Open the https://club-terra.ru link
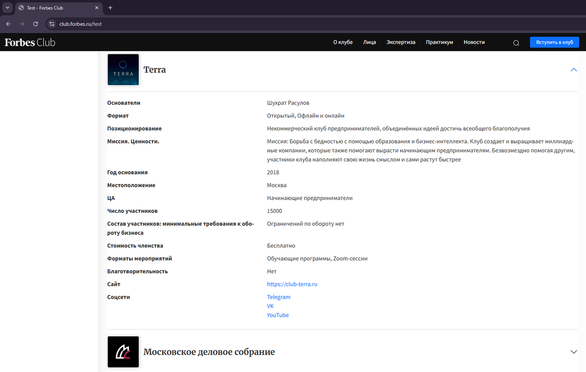586x372 pixels. pos(292,284)
